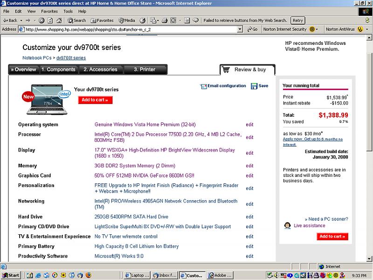The width and height of the screenshot is (373, 280).
Task: Switch to the Overview tab
Action: pos(24,70)
